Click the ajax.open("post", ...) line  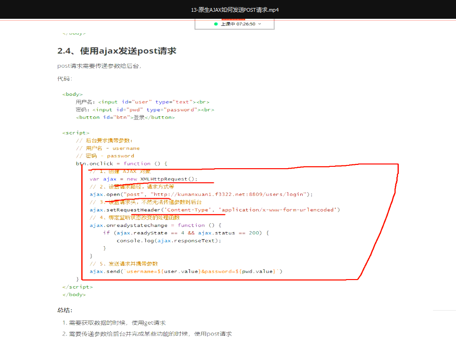201,195
